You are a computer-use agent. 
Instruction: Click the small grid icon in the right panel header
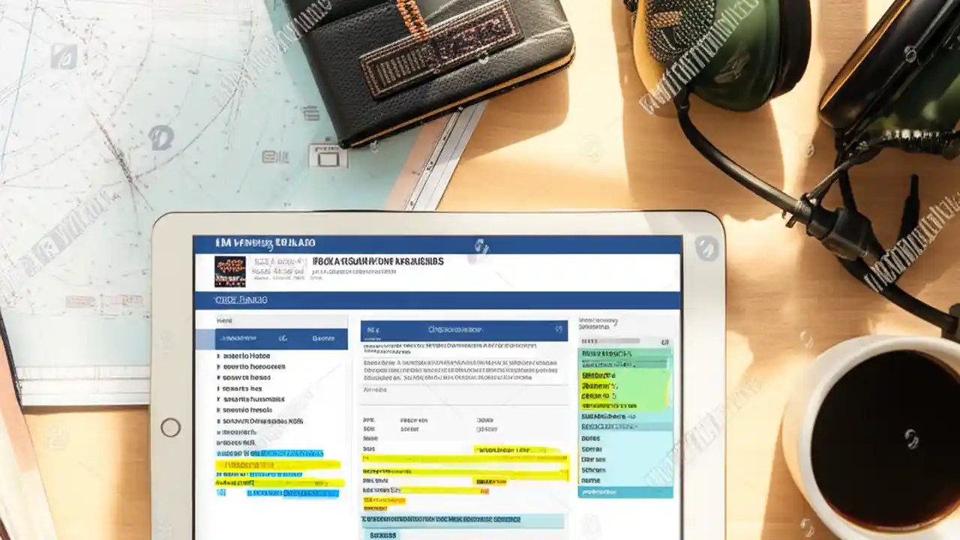pyautogui.click(x=664, y=341)
